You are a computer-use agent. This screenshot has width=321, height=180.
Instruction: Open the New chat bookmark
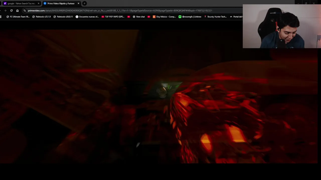[x=139, y=17]
